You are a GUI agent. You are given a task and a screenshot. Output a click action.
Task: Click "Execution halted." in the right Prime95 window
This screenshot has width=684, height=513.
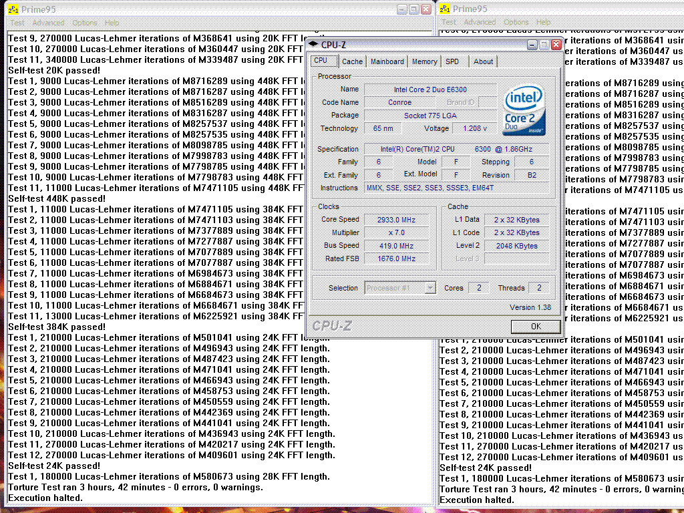(477, 500)
